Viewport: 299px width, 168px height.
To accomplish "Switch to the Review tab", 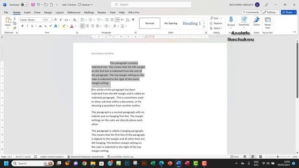I will pyautogui.click(x=102, y=13).
